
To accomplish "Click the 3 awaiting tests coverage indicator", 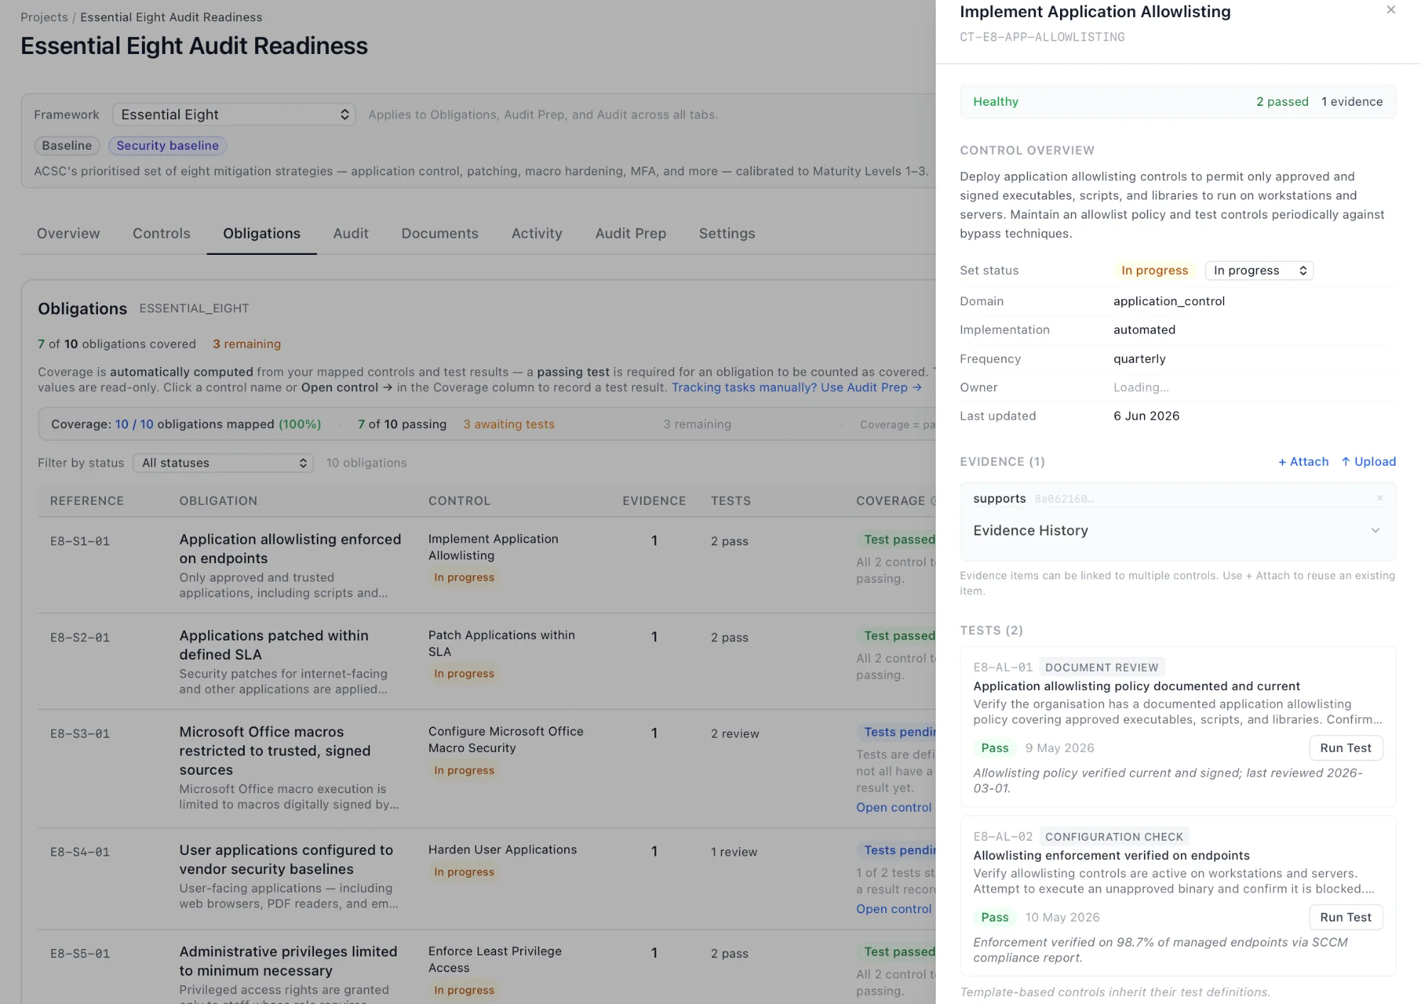I will point(509,424).
